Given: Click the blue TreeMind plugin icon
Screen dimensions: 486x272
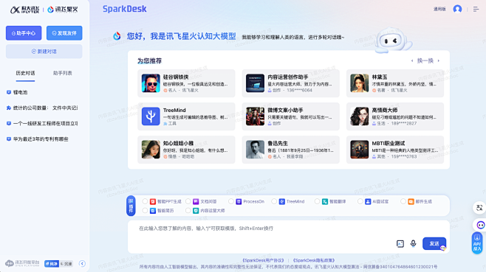Looking at the screenshot, I should tap(281, 201).
